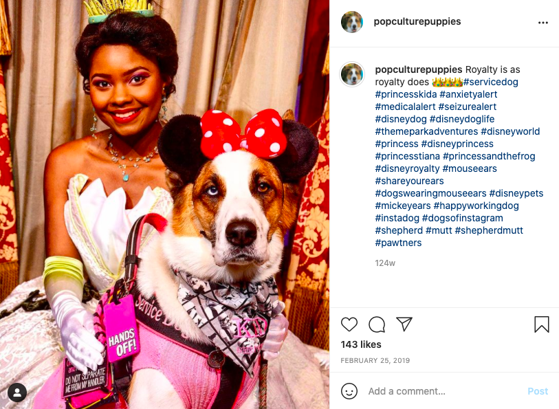The height and width of the screenshot is (409, 559).
Task: Save the post with the bookmark icon
Action: coord(542,324)
